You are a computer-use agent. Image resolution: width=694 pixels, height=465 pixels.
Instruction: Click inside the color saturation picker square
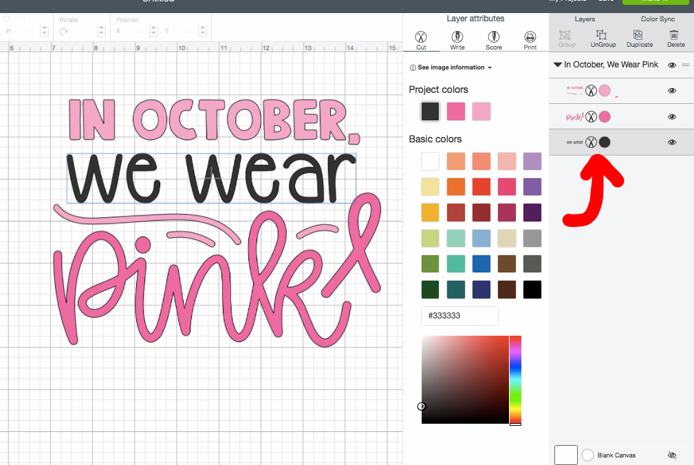coord(465,380)
